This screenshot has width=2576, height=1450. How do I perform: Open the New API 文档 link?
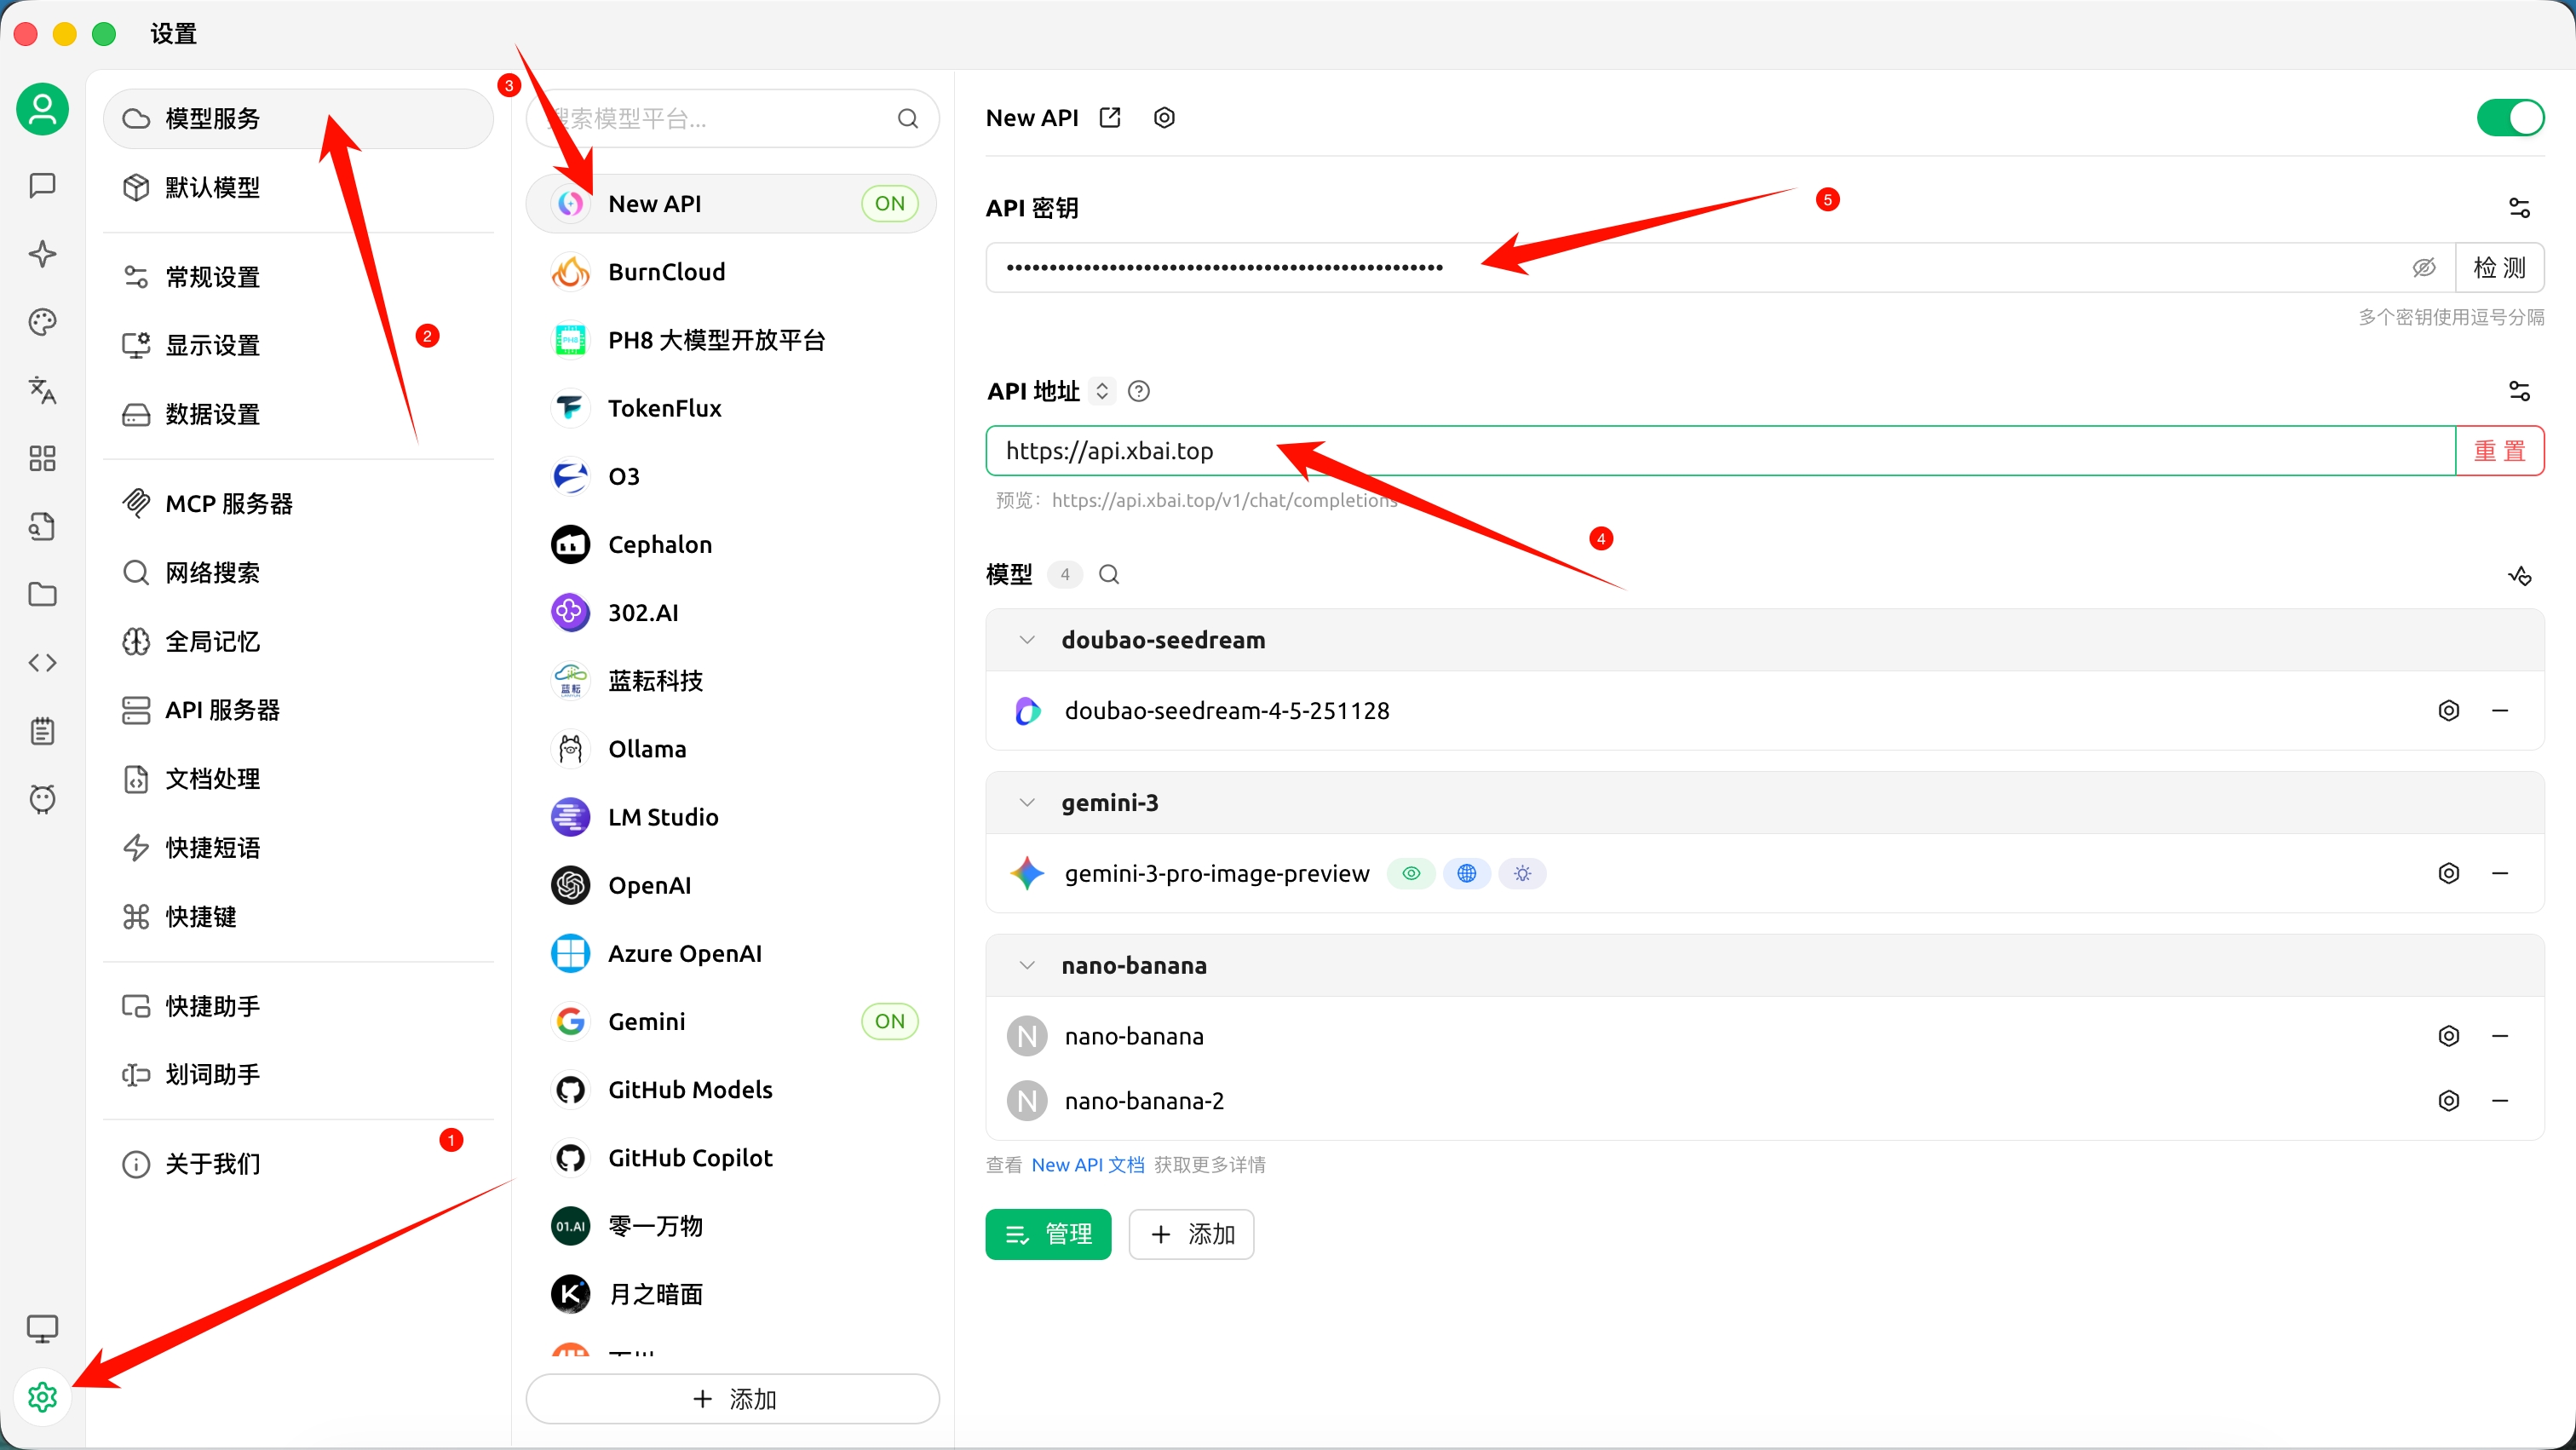coord(1088,1165)
